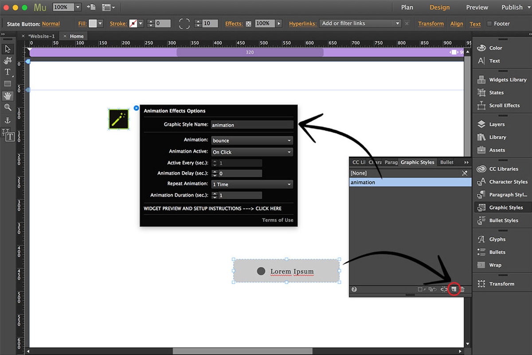Edit the Graphic Style Name field
532x355 pixels.
pyautogui.click(x=252, y=125)
